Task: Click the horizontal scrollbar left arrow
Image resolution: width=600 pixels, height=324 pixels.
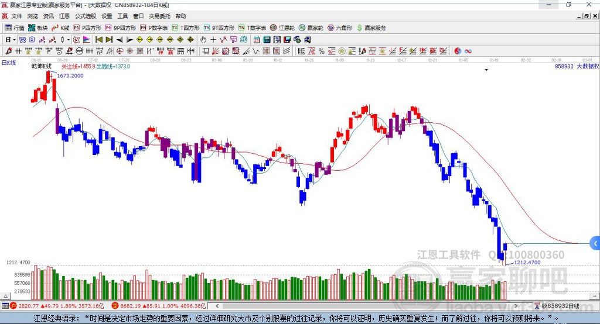Action: pyautogui.click(x=217, y=306)
